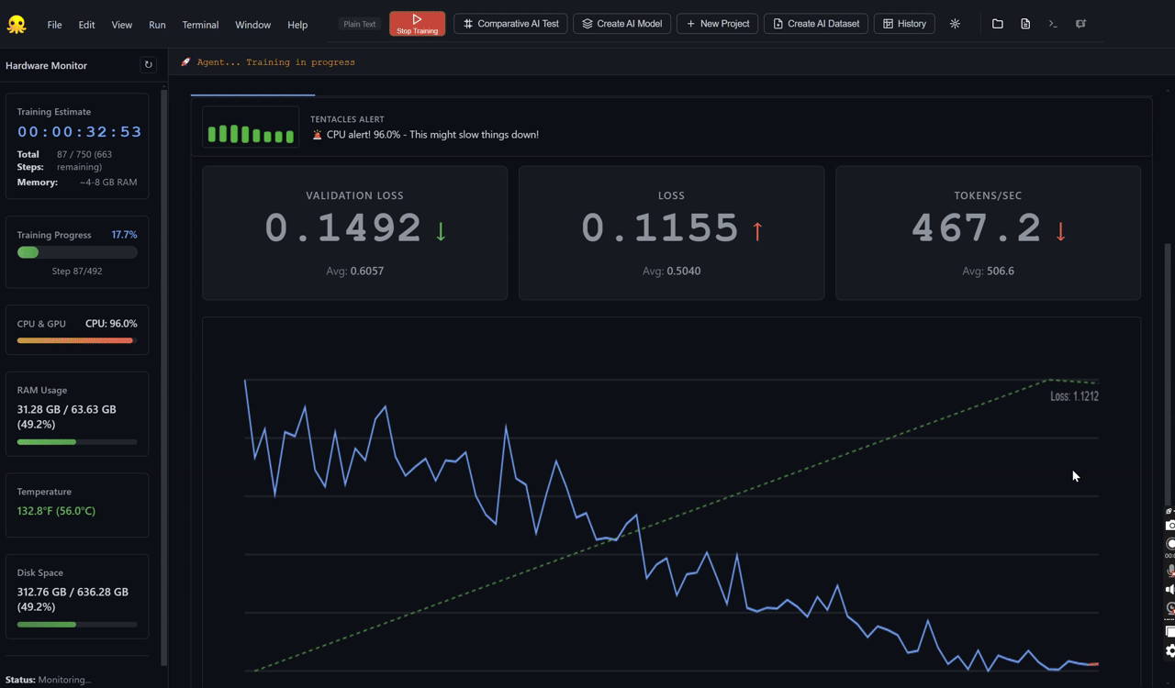Click the Validation Loss metric card

pos(354,233)
